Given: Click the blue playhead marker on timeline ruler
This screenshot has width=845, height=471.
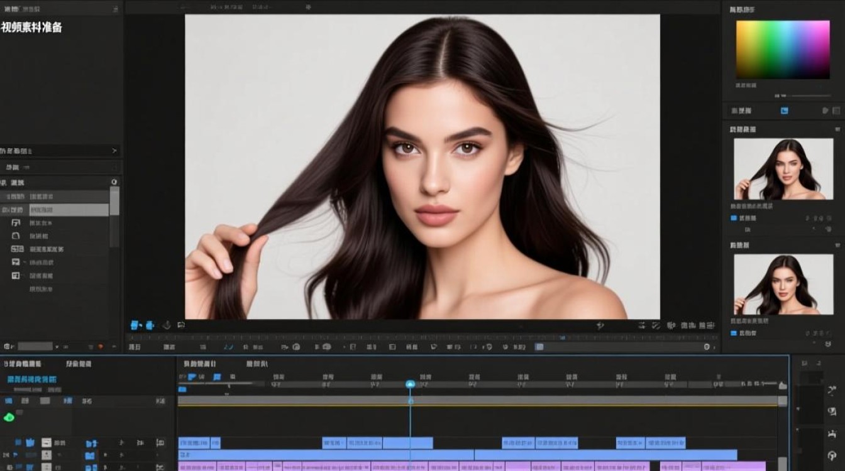Looking at the screenshot, I should [410, 384].
